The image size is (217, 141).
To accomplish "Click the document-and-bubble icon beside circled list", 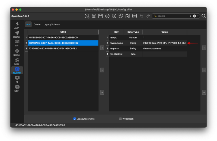I will click(x=121, y=16).
